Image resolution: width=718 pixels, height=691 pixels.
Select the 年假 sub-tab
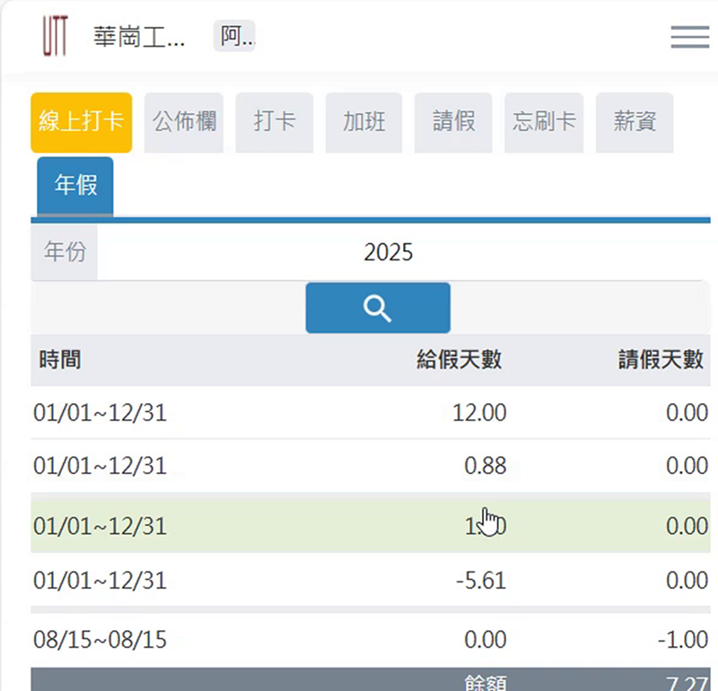coord(75,186)
